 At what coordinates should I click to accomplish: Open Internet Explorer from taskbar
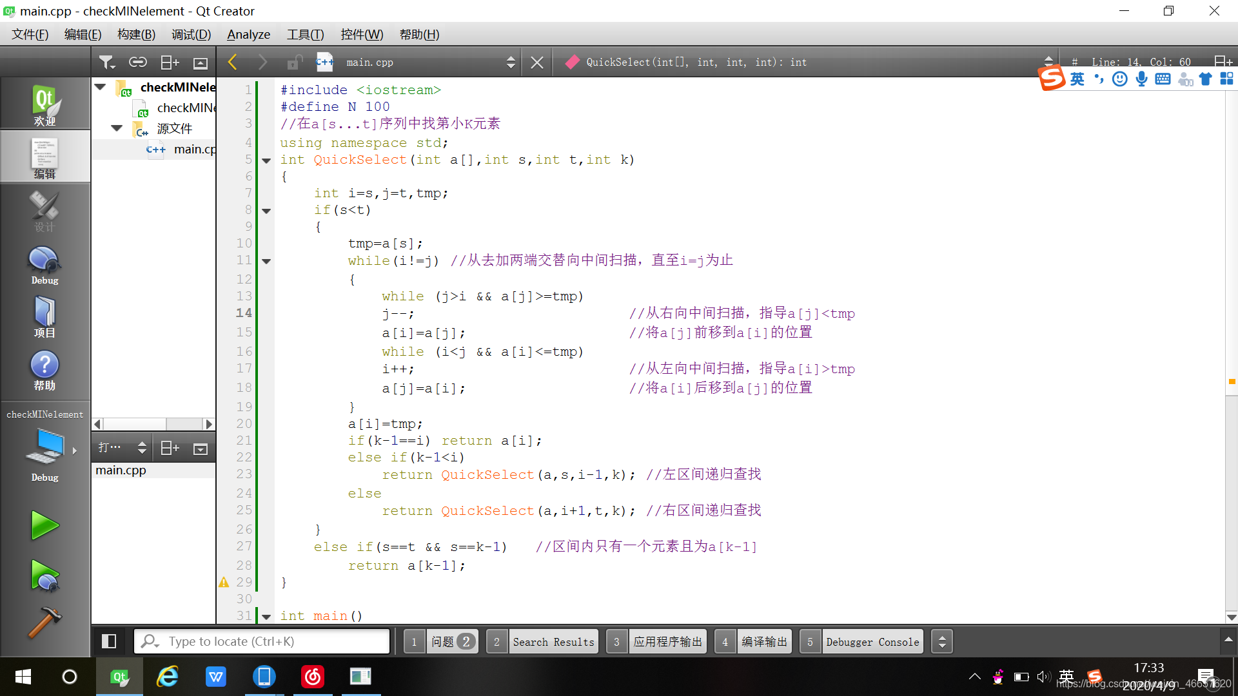[x=168, y=677]
